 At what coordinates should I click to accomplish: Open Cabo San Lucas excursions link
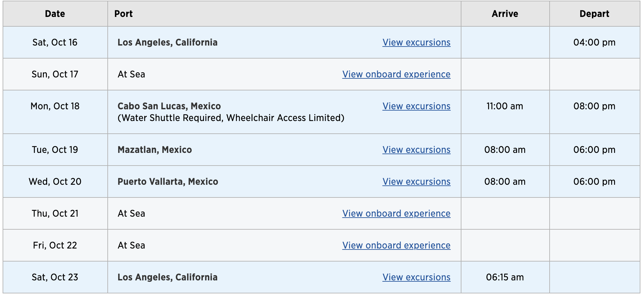pos(416,106)
